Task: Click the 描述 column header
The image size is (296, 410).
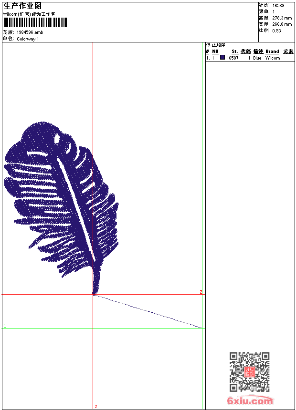Action: click(258, 51)
